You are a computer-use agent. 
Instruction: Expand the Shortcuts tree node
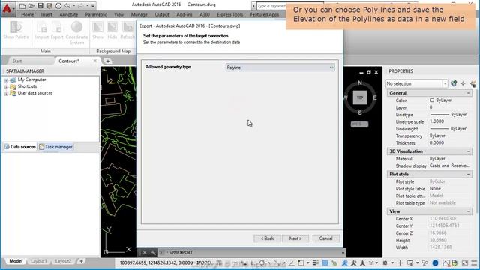6,87
